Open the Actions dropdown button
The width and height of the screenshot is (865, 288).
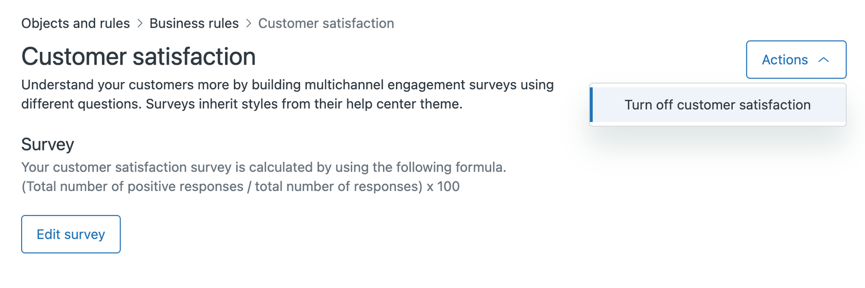click(795, 60)
